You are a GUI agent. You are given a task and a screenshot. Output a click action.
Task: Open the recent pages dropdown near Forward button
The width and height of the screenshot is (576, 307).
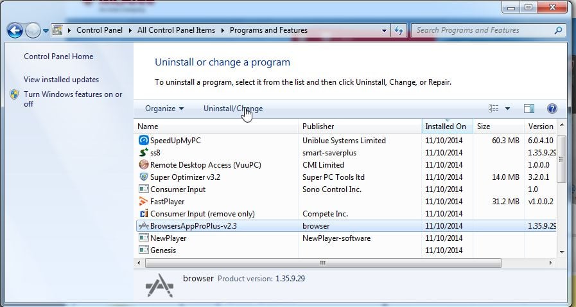(x=46, y=30)
